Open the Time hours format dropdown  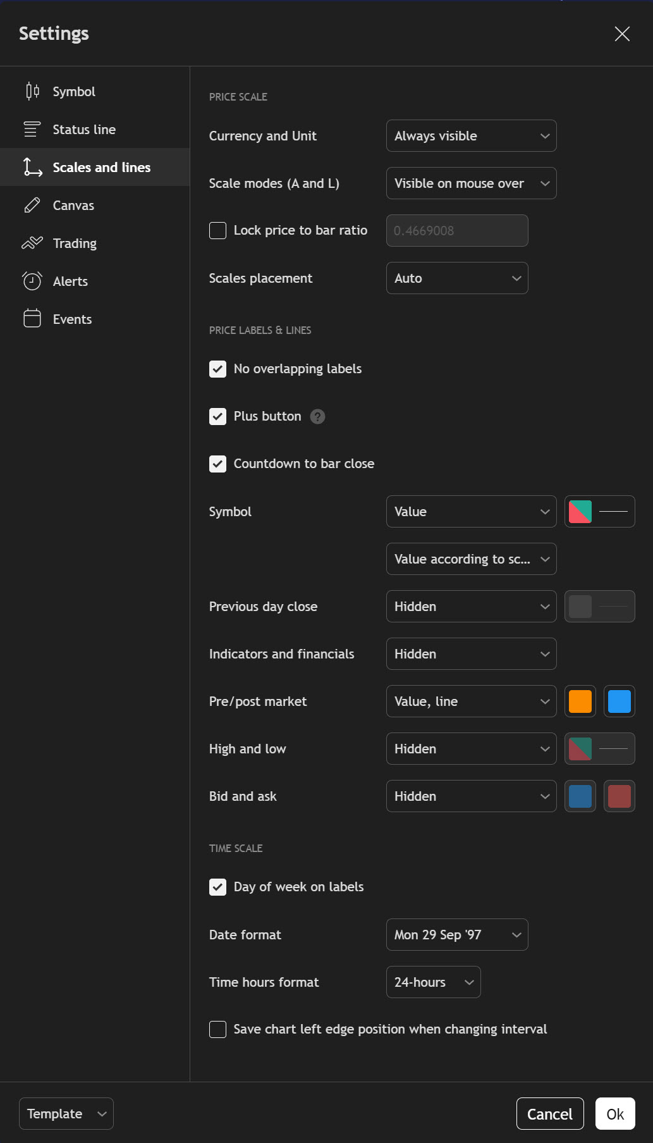coord(433,982)
